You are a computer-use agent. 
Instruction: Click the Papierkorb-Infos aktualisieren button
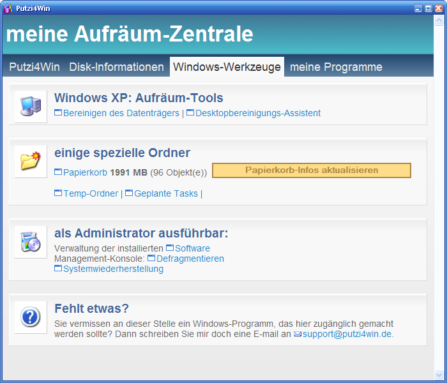(312, 170)
